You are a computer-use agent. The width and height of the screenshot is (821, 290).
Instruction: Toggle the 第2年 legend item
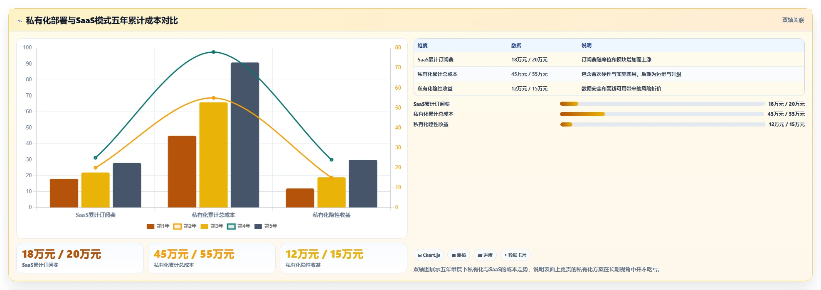[x=185, y=227]
